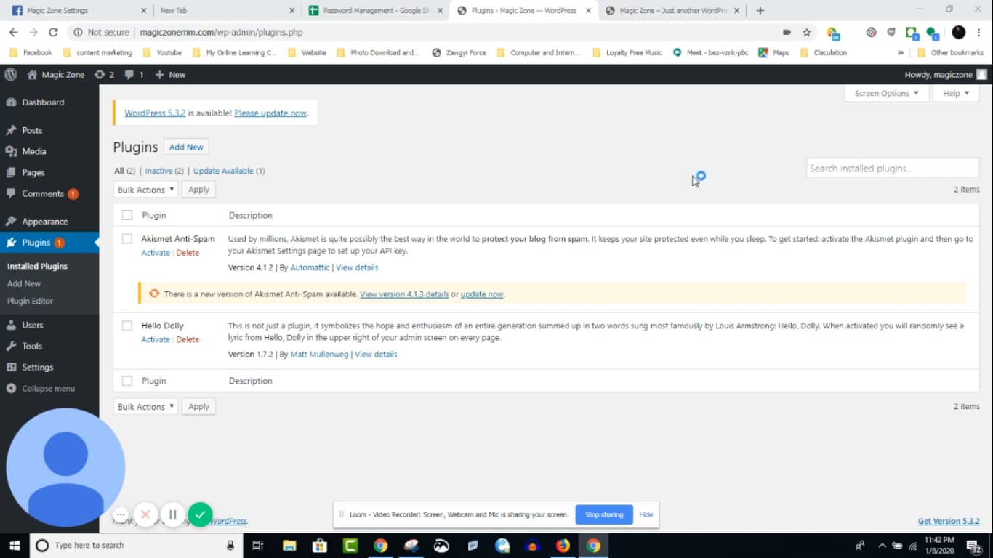Click the Matt Mullenweg author link
Viewport: 993px width, 558px height.
click(319, 355)
